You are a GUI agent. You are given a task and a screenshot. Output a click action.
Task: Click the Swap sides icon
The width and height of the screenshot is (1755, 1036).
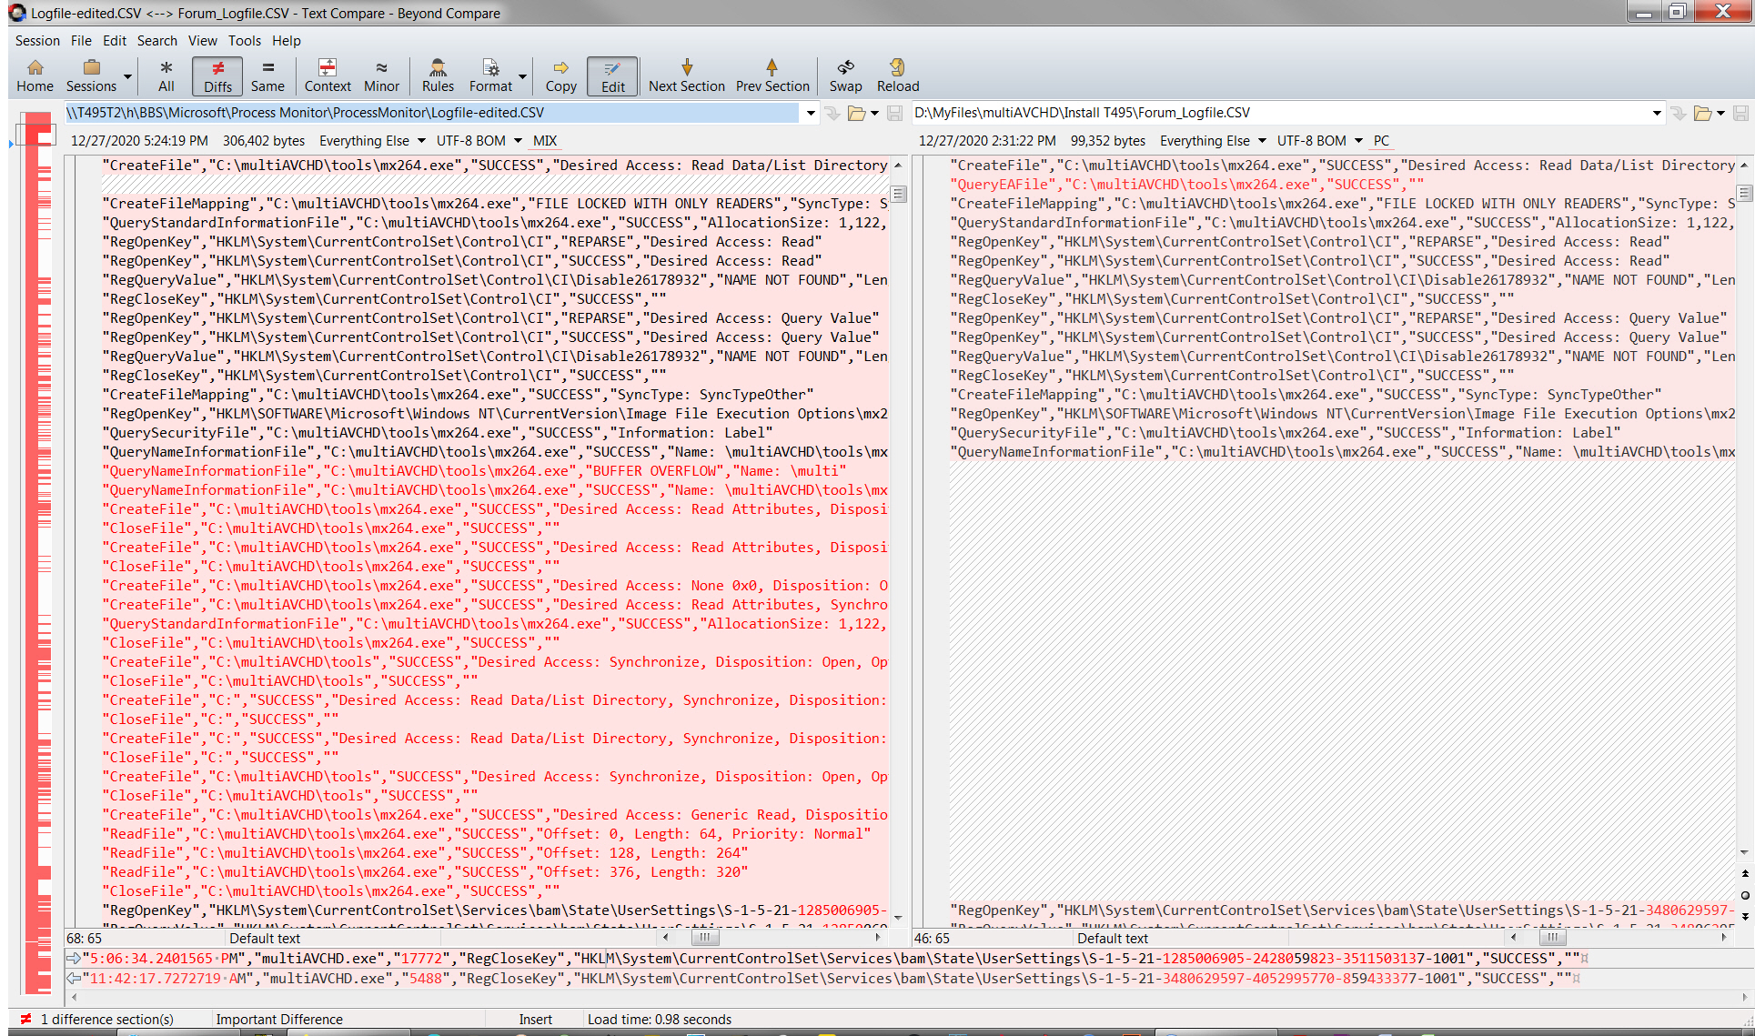pyautogui.click(x=845, y=75)
